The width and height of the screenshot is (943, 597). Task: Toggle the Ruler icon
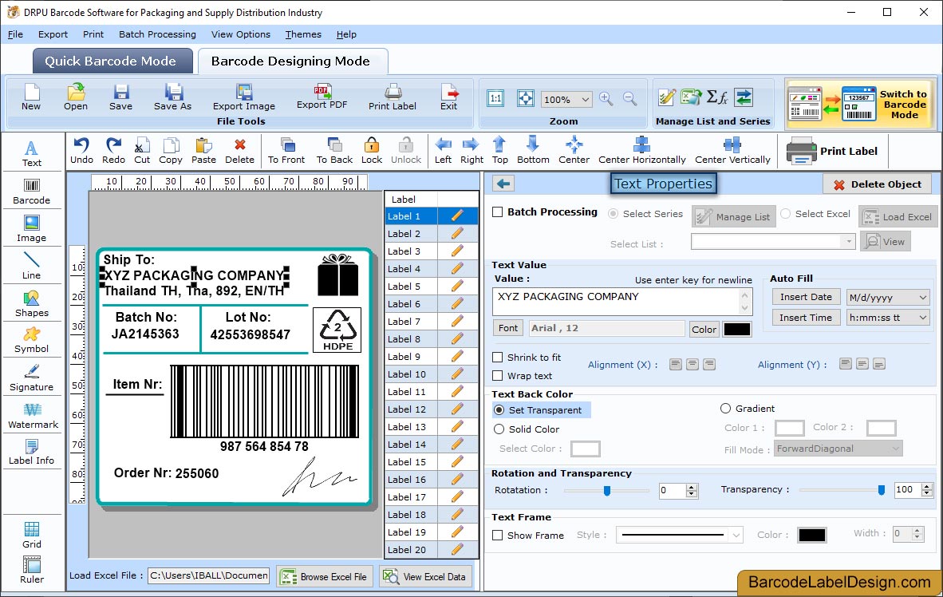(x=31, y=570)
